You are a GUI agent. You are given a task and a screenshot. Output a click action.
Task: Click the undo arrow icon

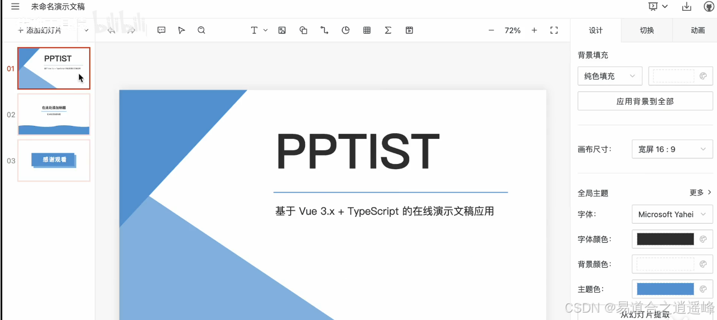point(112,30)
